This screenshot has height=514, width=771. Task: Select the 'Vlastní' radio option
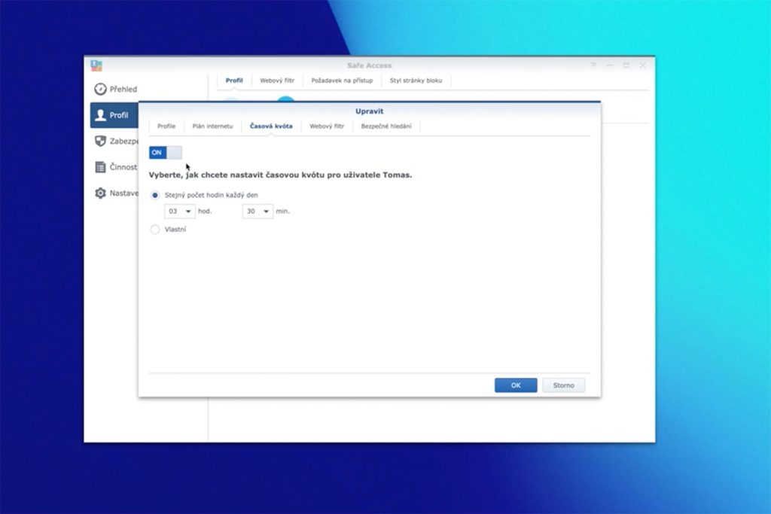(155, 230)
